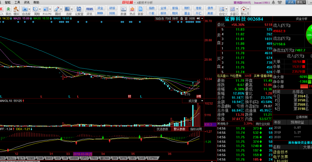Click 加自选 to add to watchlist
The height and width of the screenshot is (162, 312).
click(160, 18)
